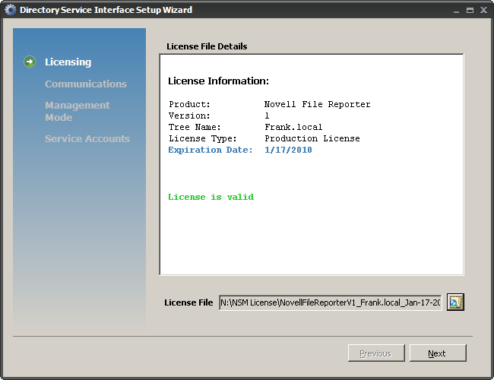
Task: Click the tree name value 'Frank.local'
Action: (293, 127)
